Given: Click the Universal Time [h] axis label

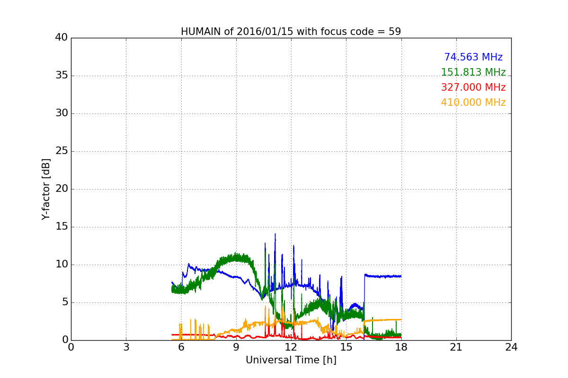Looking at the screenshot, I should [x=291, y=360].
